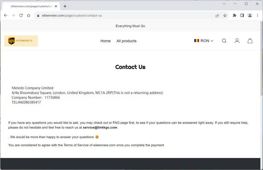Screen dimensions: 263x170
Task: Open Chrome three-dot menu
Action: (x=257, y=16)
